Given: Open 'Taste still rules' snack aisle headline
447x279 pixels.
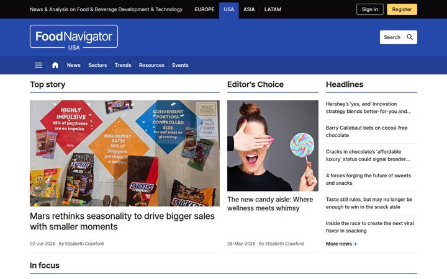Looking at the screenshot, I should [x=369, y=203].
